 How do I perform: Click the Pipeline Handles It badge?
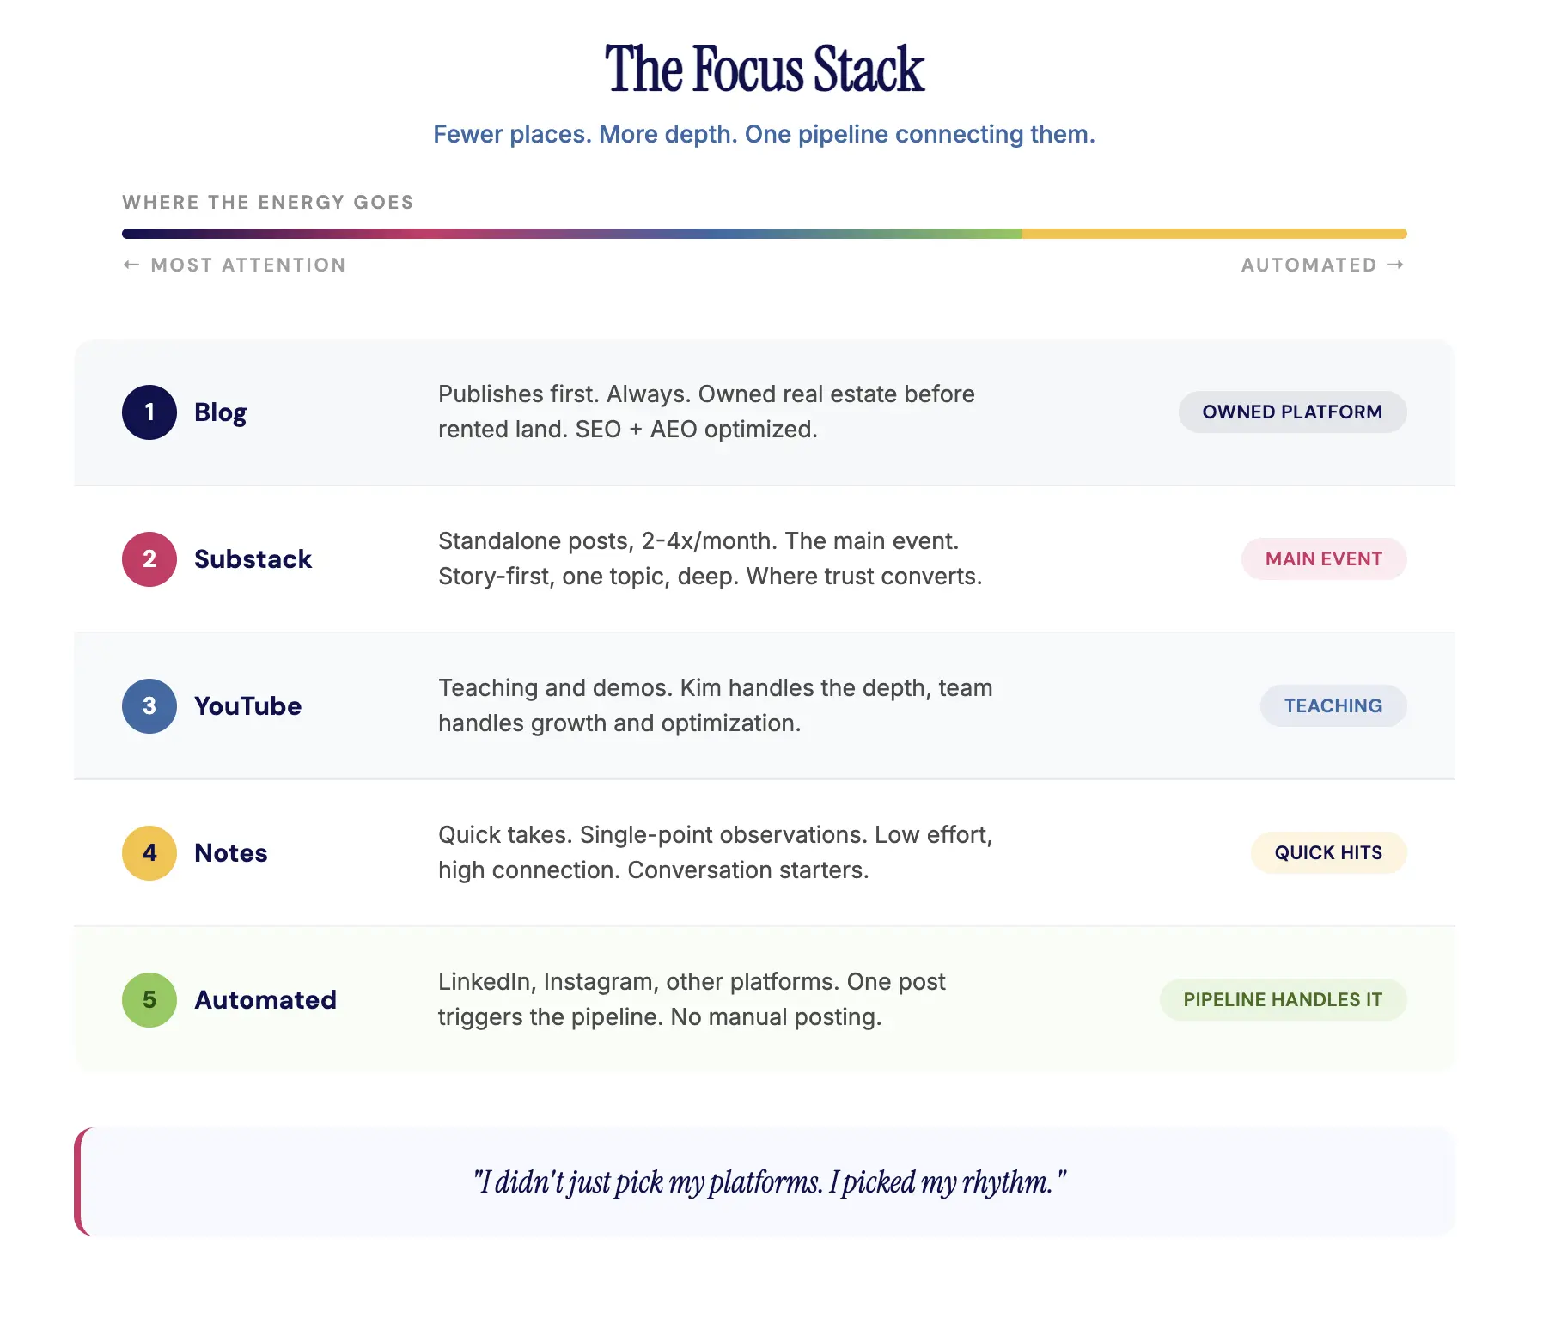[1283, 1000]
